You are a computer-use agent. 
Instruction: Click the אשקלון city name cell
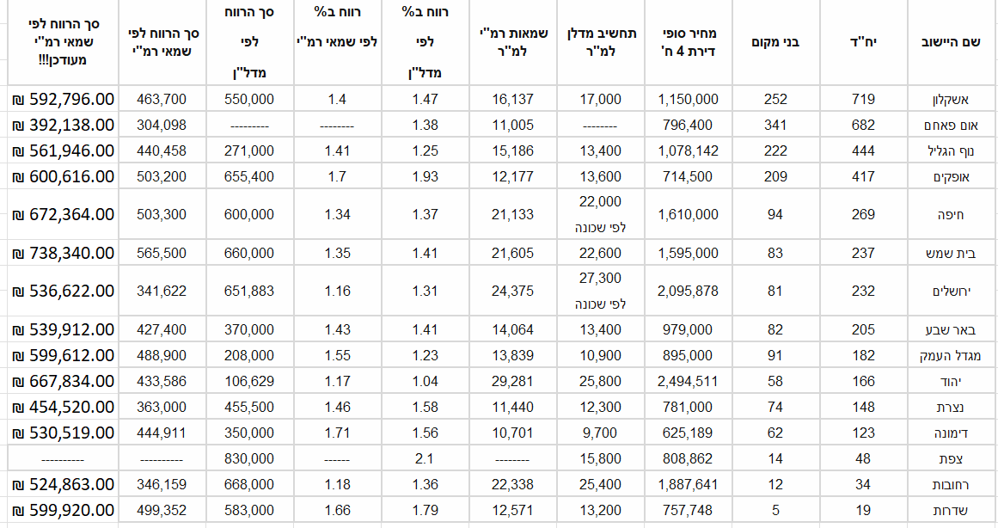click(x=950, y=99)
